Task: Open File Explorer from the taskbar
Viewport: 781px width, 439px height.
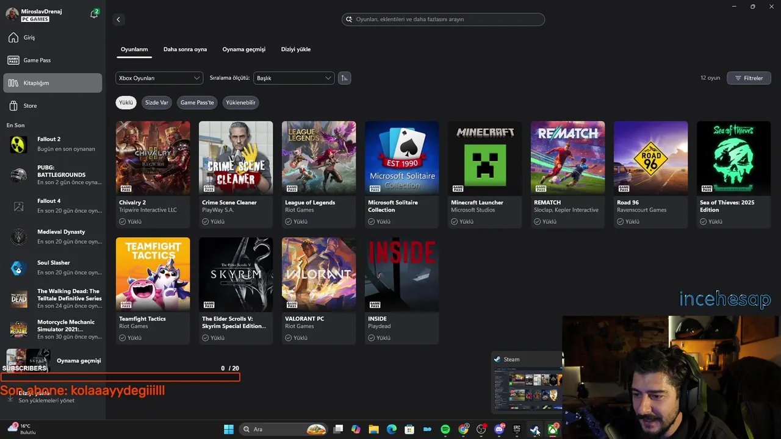Action: click(x=373, y=429)
